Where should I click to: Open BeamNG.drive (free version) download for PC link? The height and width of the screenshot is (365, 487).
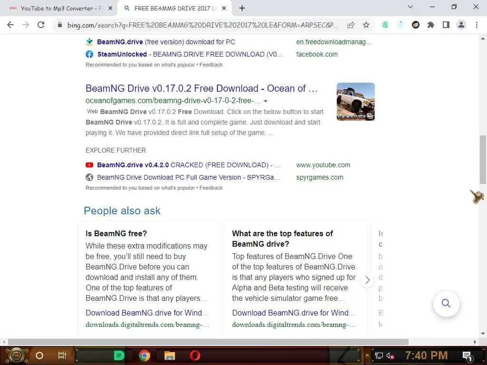166,42
